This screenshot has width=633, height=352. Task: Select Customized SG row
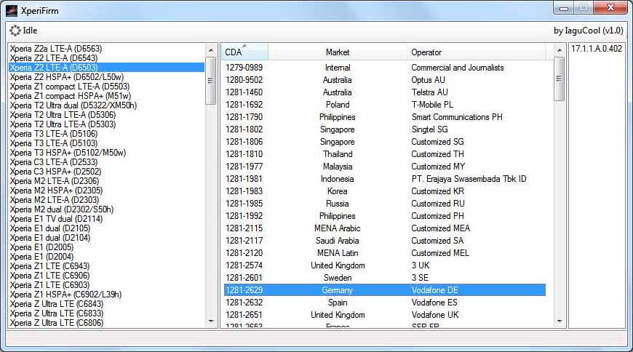[385, 142]
